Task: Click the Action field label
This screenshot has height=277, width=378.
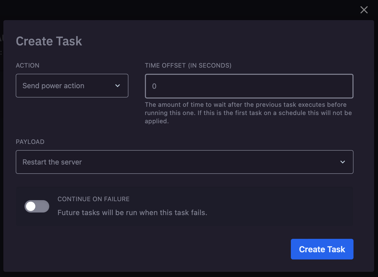Action: 28,66
